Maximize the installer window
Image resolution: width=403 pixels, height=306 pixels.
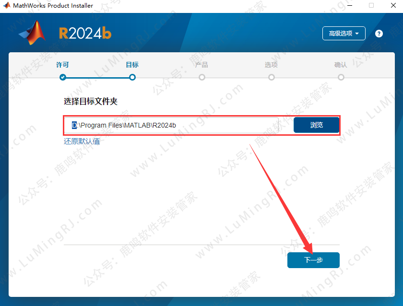(371, 5)
